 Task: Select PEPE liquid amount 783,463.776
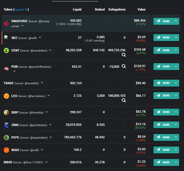tap(73, 137)
